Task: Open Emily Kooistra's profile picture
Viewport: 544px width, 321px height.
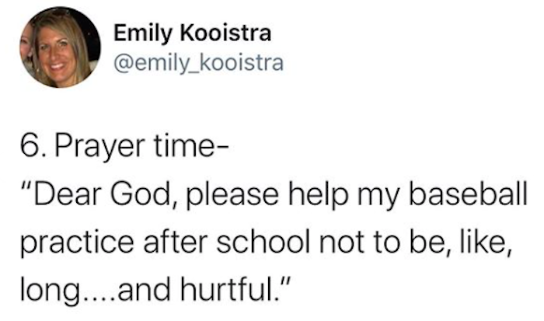Action: point(61,47)
